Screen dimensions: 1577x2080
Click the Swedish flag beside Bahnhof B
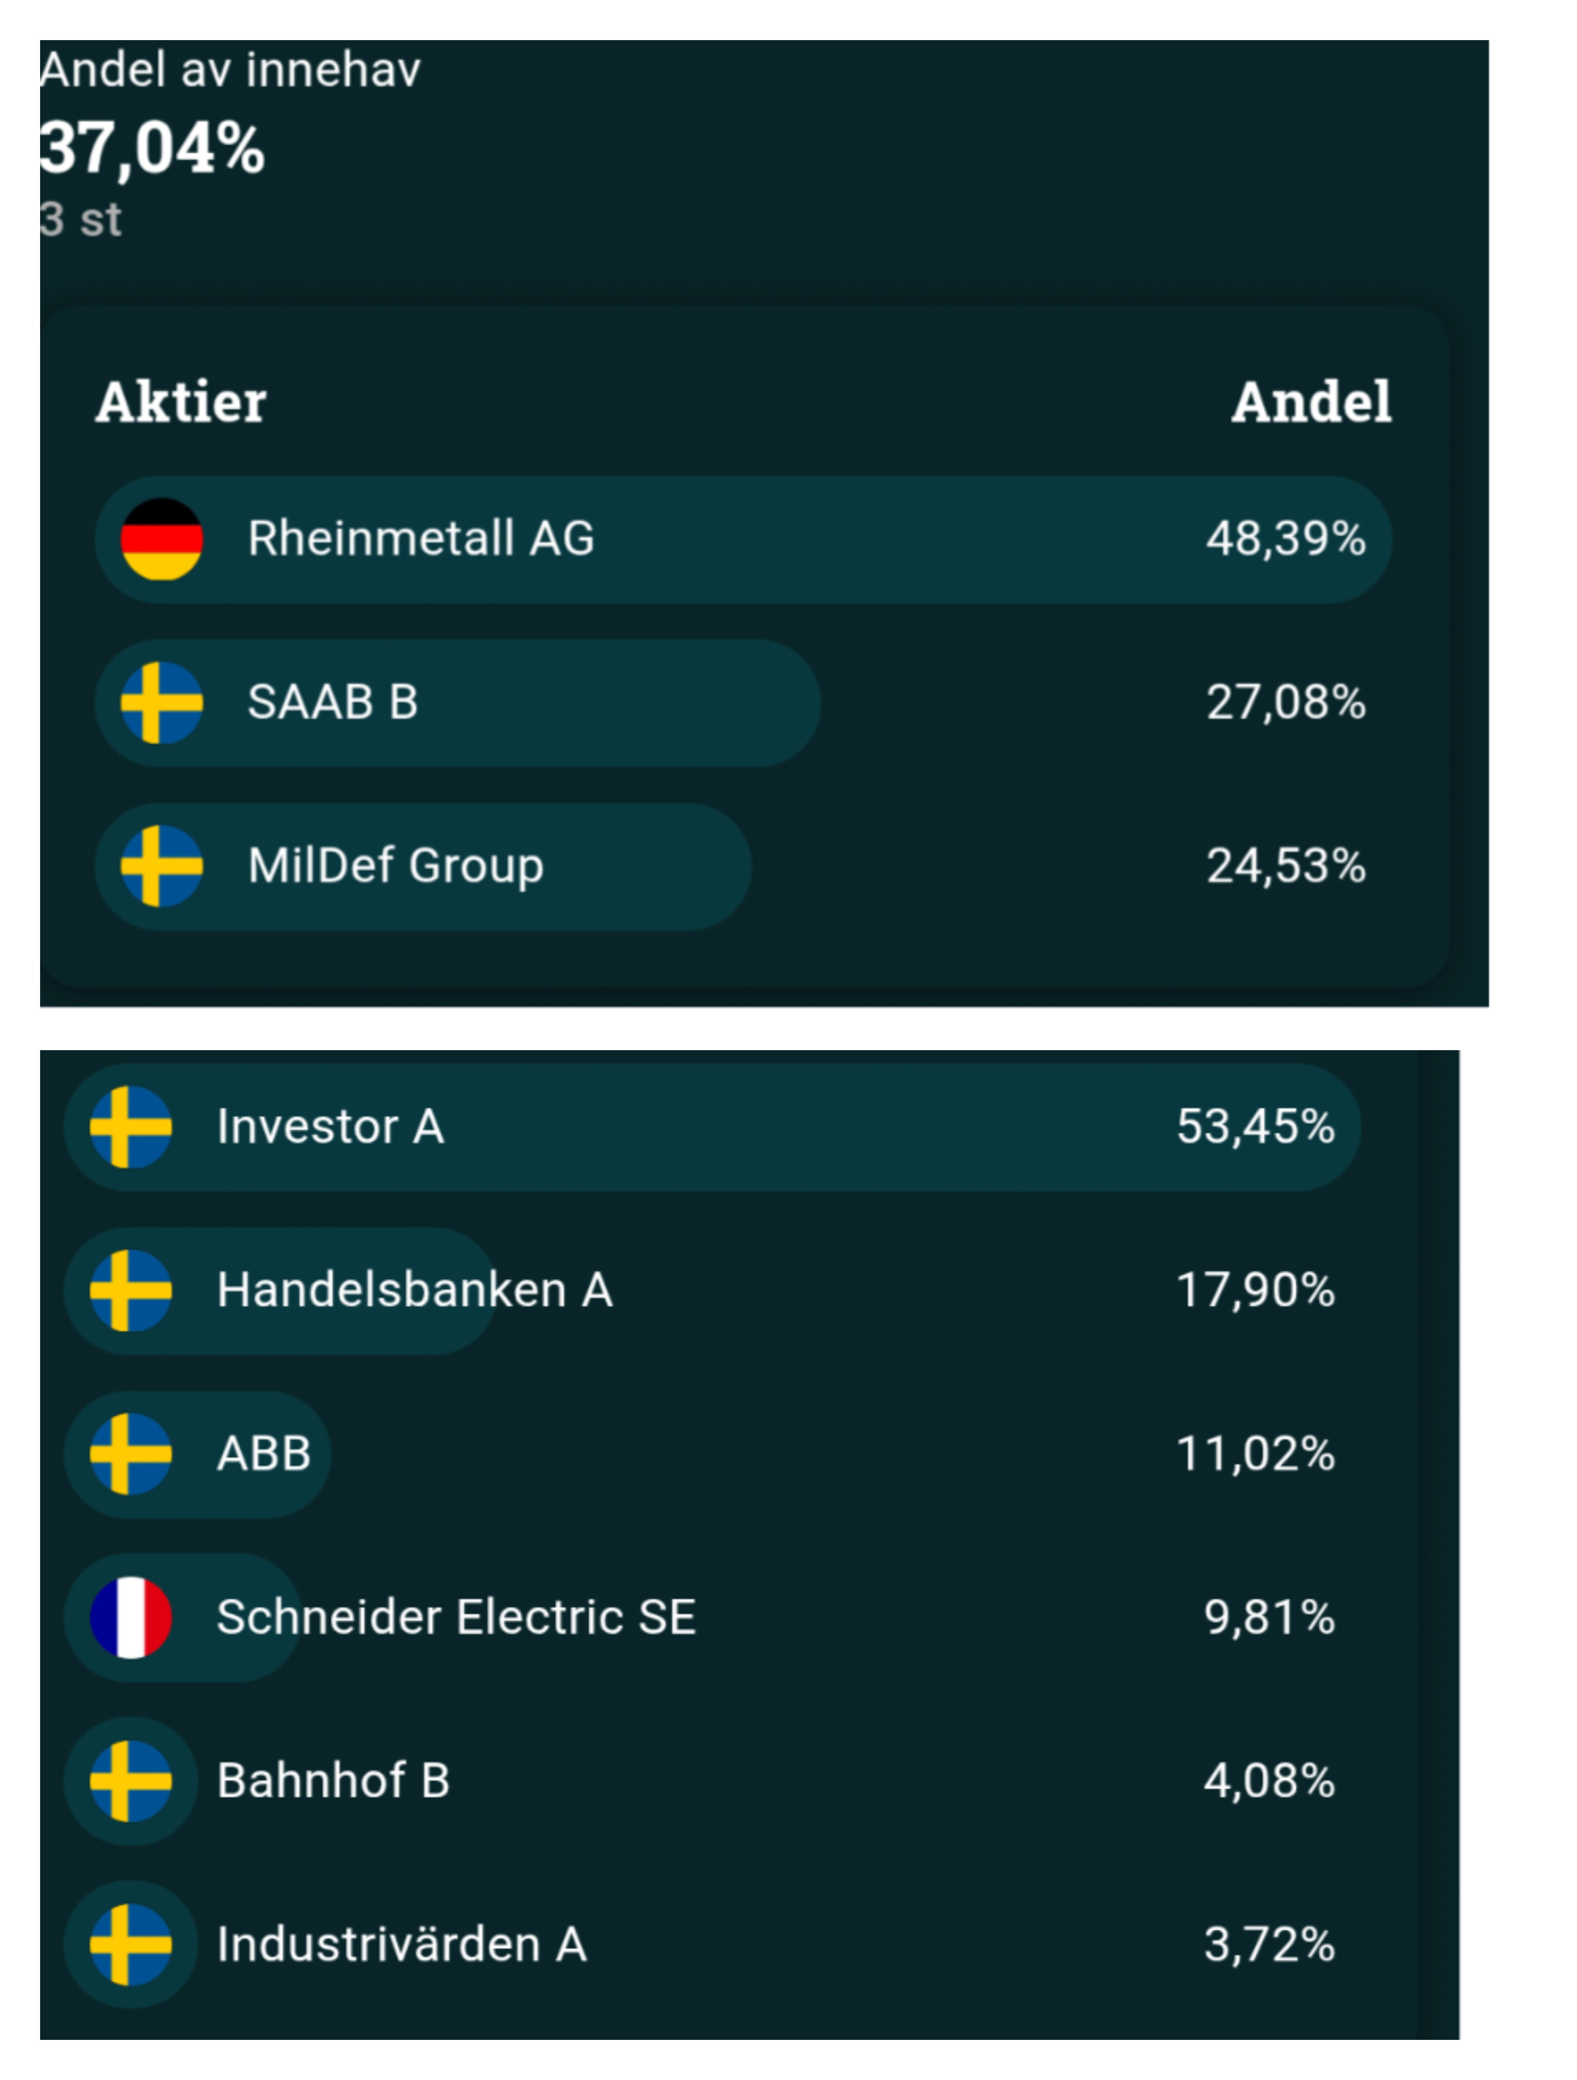[x=130, y=1781]
